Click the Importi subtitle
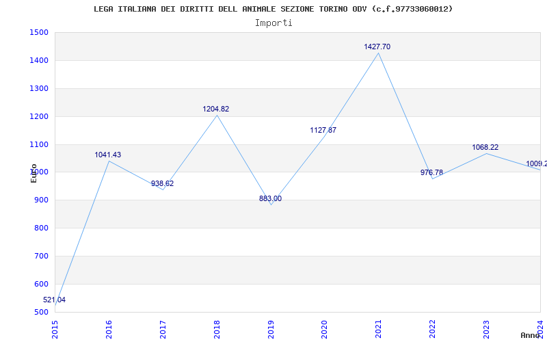The width and height of the screenshot is (547, 342). click(x=273, y=23)
